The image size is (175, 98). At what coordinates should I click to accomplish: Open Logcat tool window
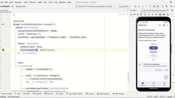click(60, 94)
